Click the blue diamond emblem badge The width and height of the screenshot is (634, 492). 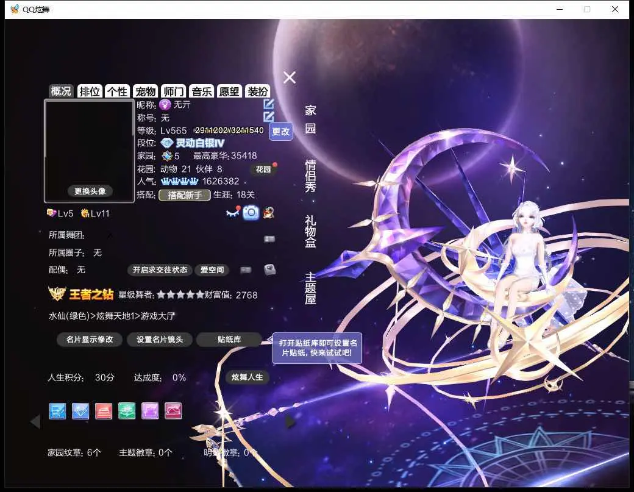[x=80, y=411]
